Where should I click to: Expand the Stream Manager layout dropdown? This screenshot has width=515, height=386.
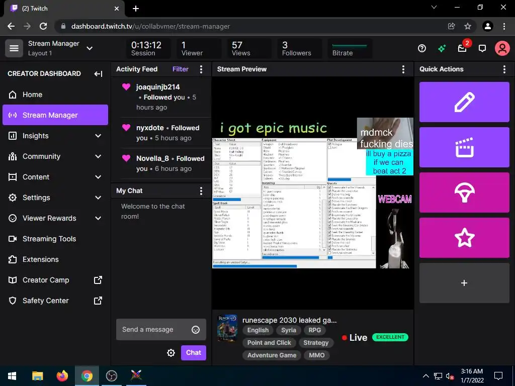(x=90, y=48)
